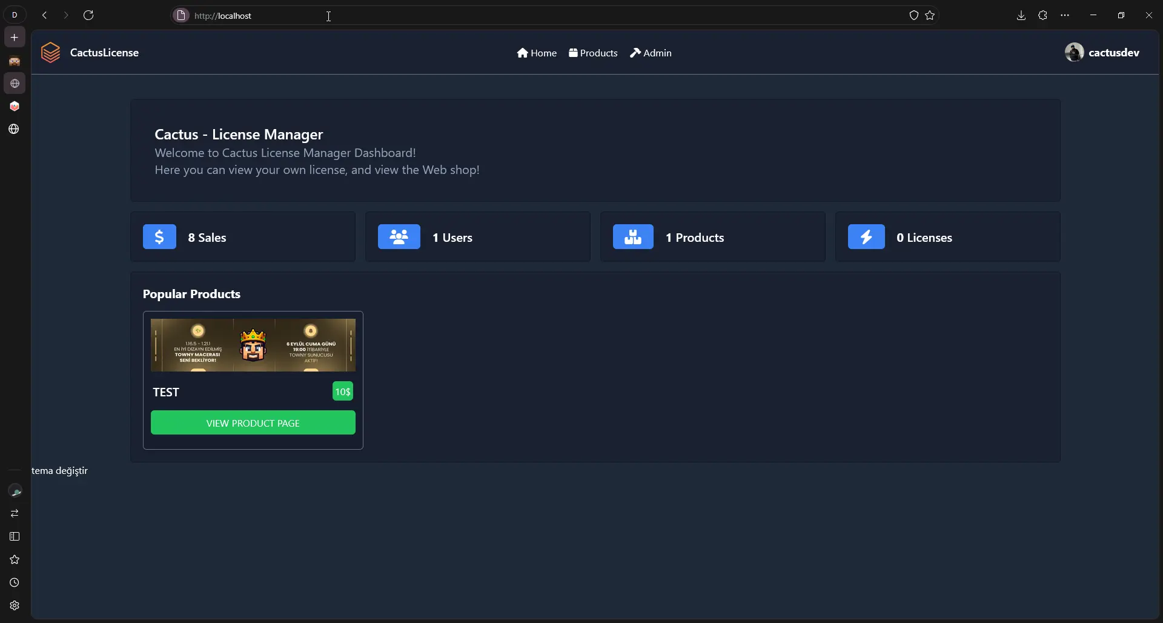Screen dimensions: 1163x623
Task: Click the 'tema değiştir' theme switch link
Action: pos(59,471)
